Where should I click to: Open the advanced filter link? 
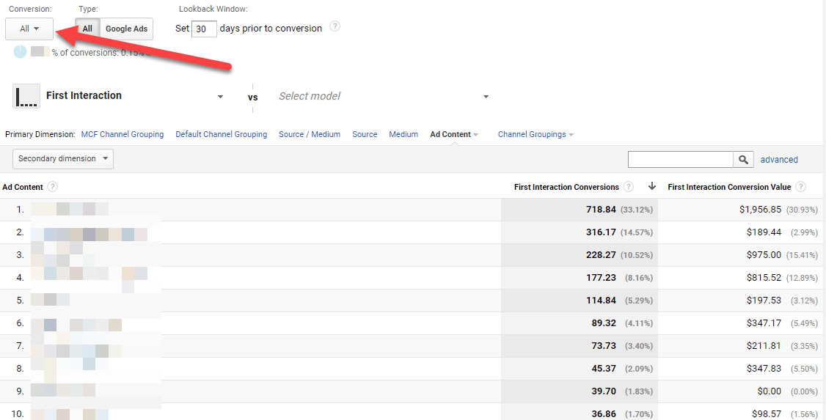coord(779,159)
